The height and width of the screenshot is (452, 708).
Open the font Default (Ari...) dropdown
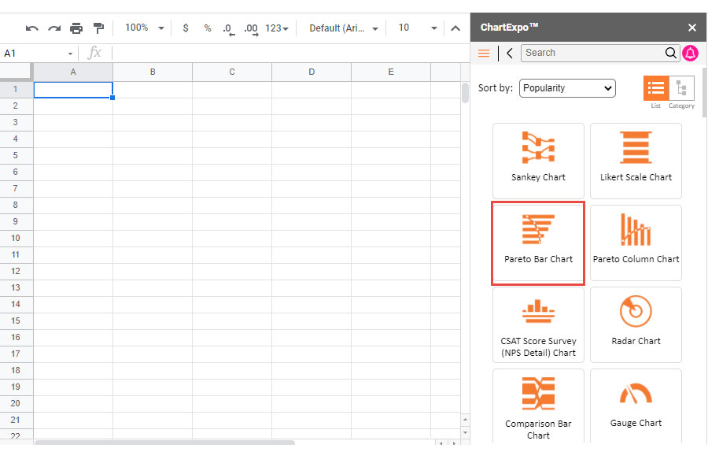click(x=343, y=28)
